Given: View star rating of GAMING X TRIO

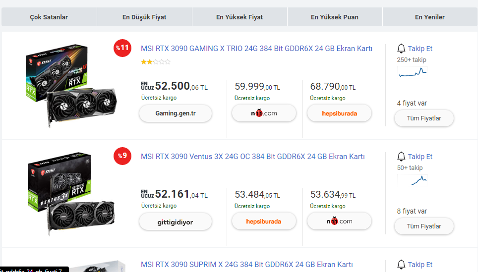Looking at the screenshot, I should [x=156, y=62].
